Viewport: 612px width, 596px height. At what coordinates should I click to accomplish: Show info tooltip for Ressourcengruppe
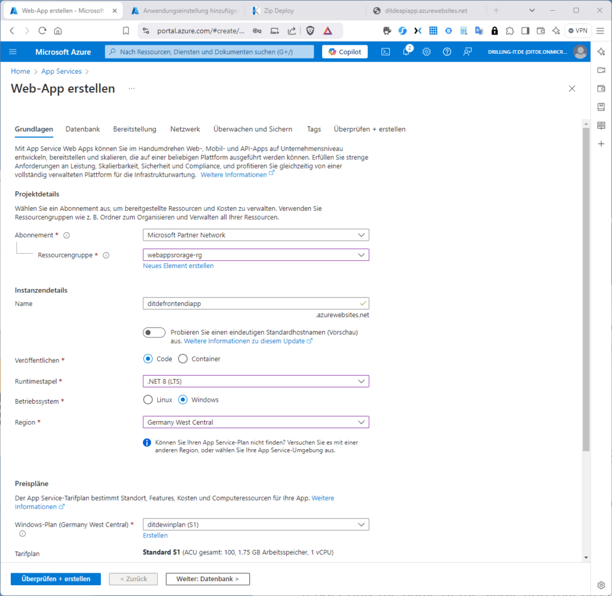pyautogui.click(x=106, y=255)
